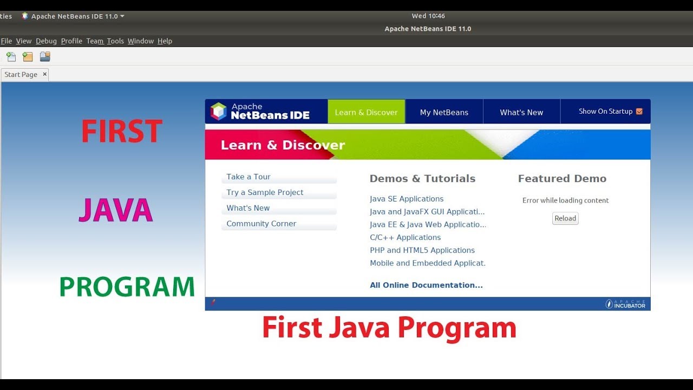Open Java EE & Java Web Applications link

(428, 224)
